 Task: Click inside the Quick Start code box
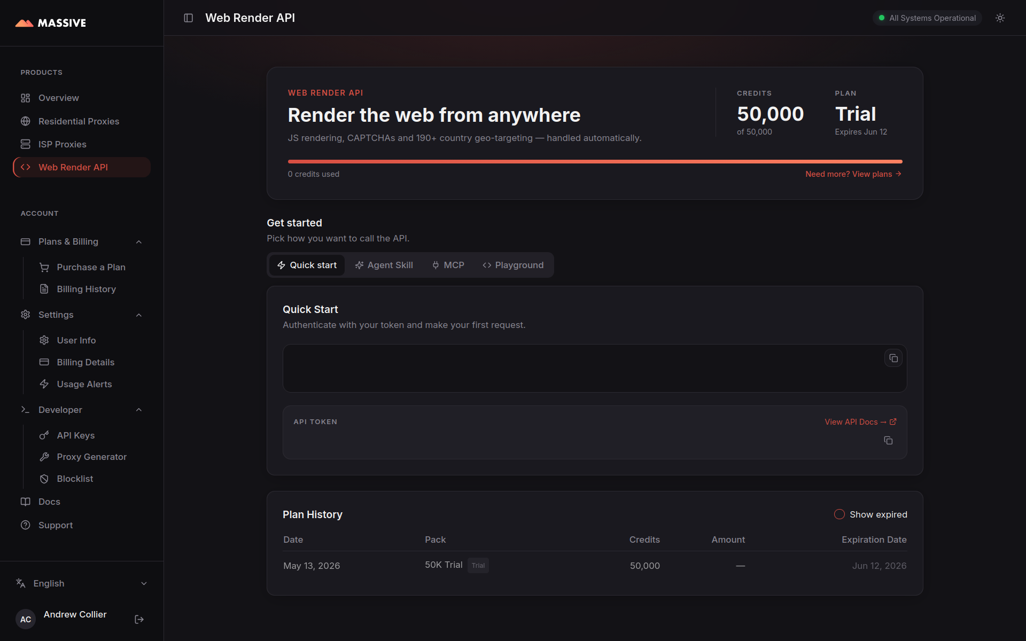(x=595, y=368)
